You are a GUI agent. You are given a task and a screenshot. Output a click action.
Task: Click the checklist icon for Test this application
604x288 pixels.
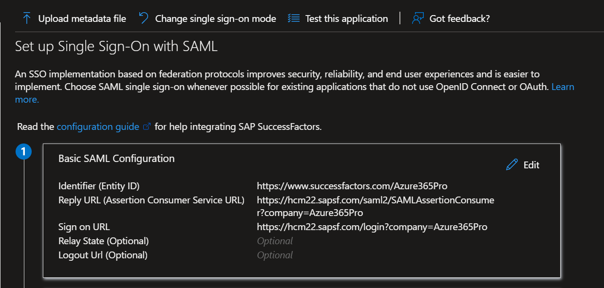point(293,18)
